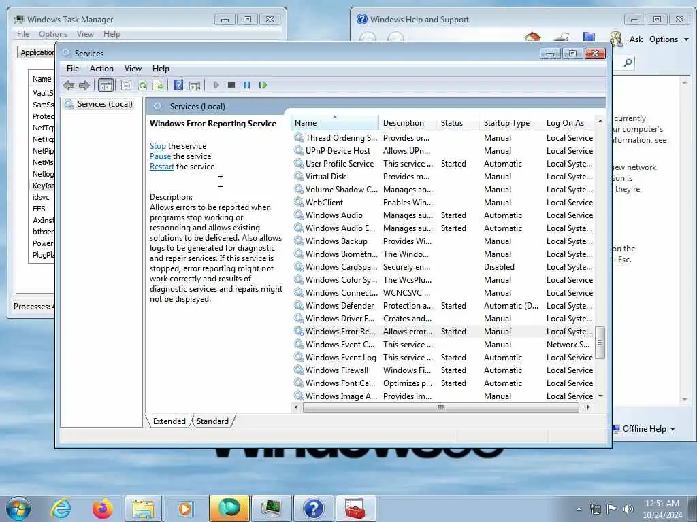Switch to the Standard tab

point(212,421)
